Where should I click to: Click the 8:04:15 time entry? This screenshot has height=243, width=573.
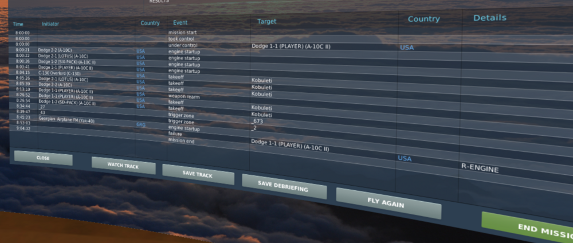coord(23,72)
